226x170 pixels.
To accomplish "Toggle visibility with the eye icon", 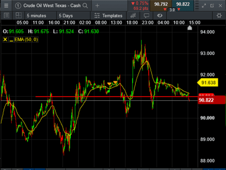I will pyautogui.click(x=160, y=16).
